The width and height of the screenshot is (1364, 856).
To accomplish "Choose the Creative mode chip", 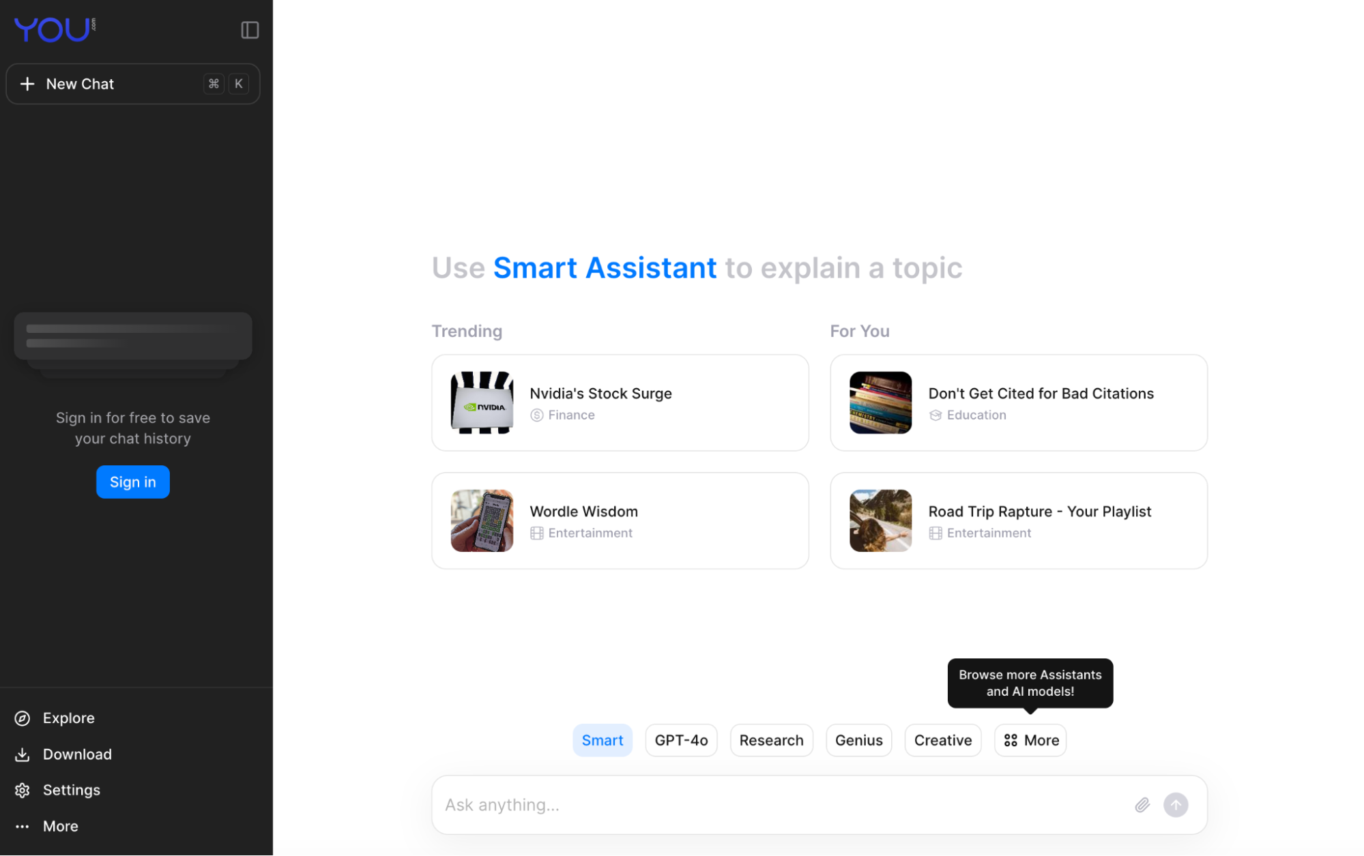I will coord(942,740).
